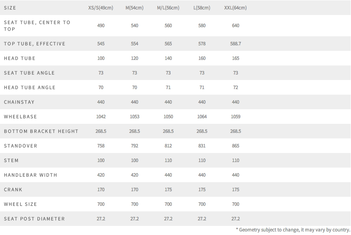Click the XXL(64cm) size header
The width and height of the screenshot is (351, 235).
tap(236, 8)
